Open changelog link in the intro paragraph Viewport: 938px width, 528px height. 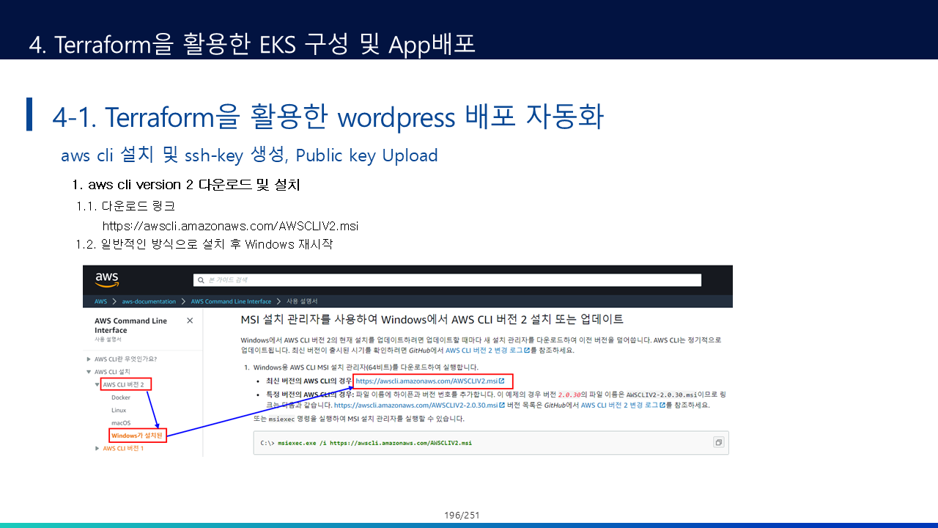(x=487, y=351)
